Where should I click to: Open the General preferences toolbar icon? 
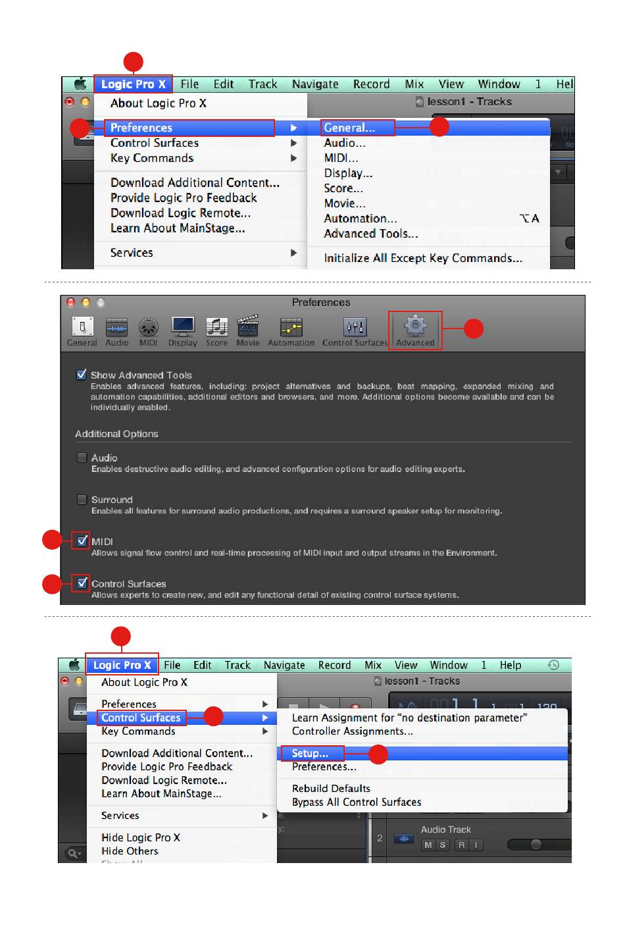(82, 327)
